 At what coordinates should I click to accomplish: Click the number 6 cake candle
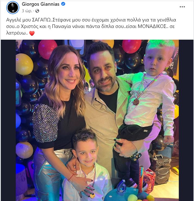[x=121, y=186]
